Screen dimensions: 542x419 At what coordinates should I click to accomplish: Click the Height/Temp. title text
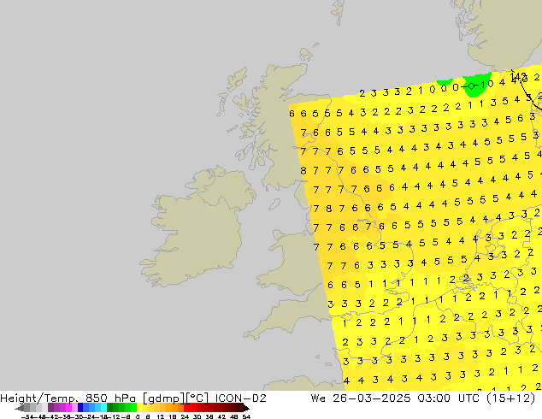click(39, 398)
